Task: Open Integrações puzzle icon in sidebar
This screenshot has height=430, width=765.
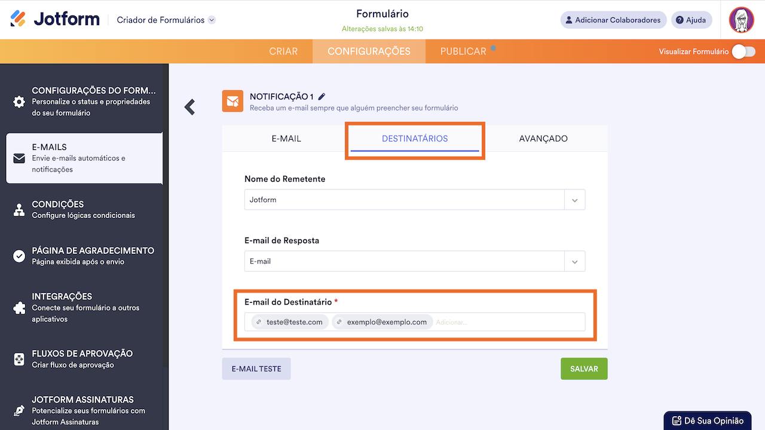Action: [19, 308]
